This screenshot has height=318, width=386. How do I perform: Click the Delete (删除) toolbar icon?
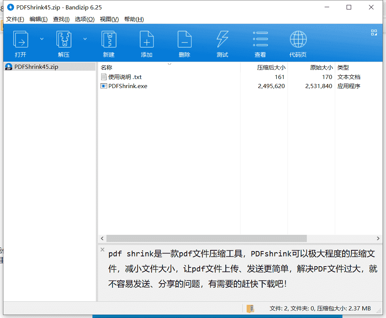tap(184, 39)
